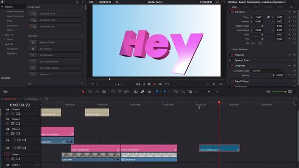Click the blue Flag icon
The width and height of the screenshot is (299, 168).
157,91
